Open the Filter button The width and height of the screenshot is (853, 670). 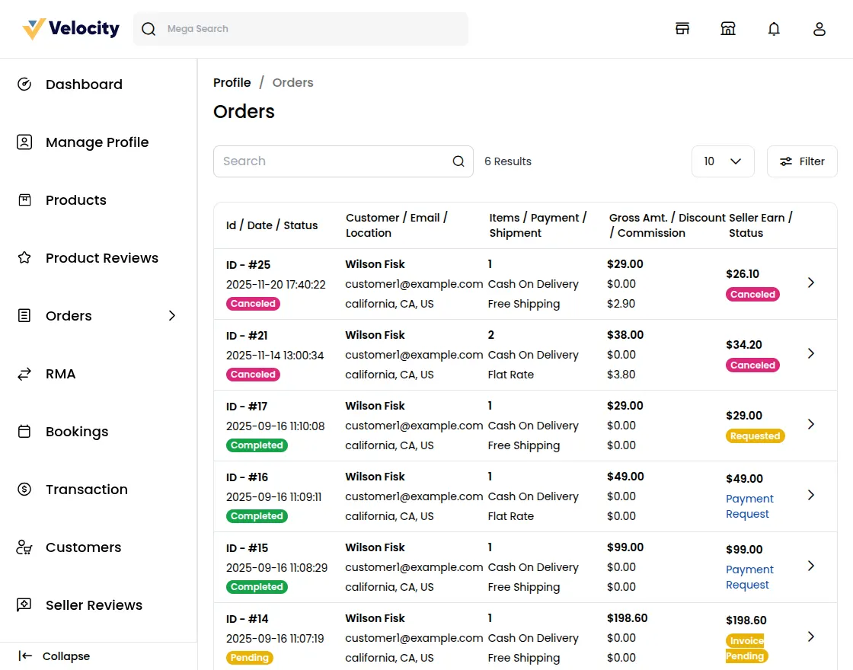coord(802,161)
